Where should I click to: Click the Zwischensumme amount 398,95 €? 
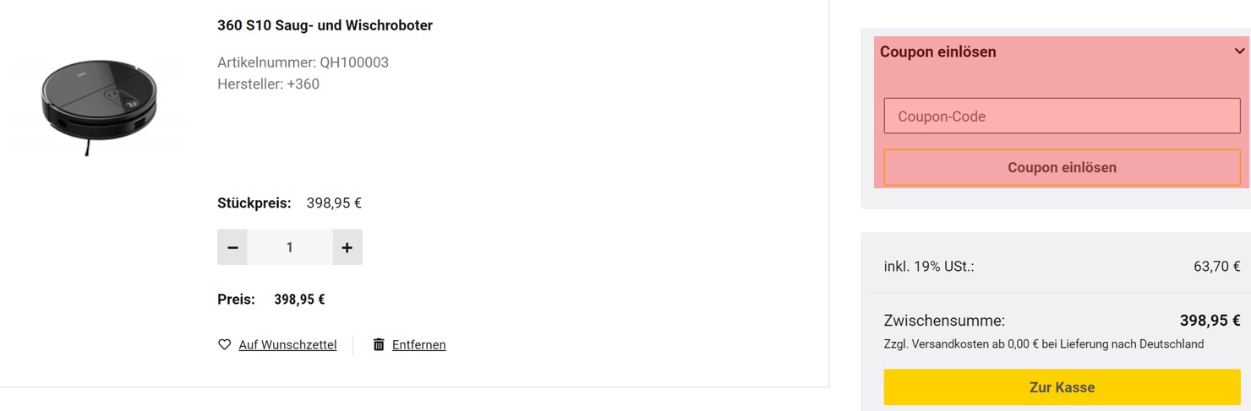(x=1210, y=321)
